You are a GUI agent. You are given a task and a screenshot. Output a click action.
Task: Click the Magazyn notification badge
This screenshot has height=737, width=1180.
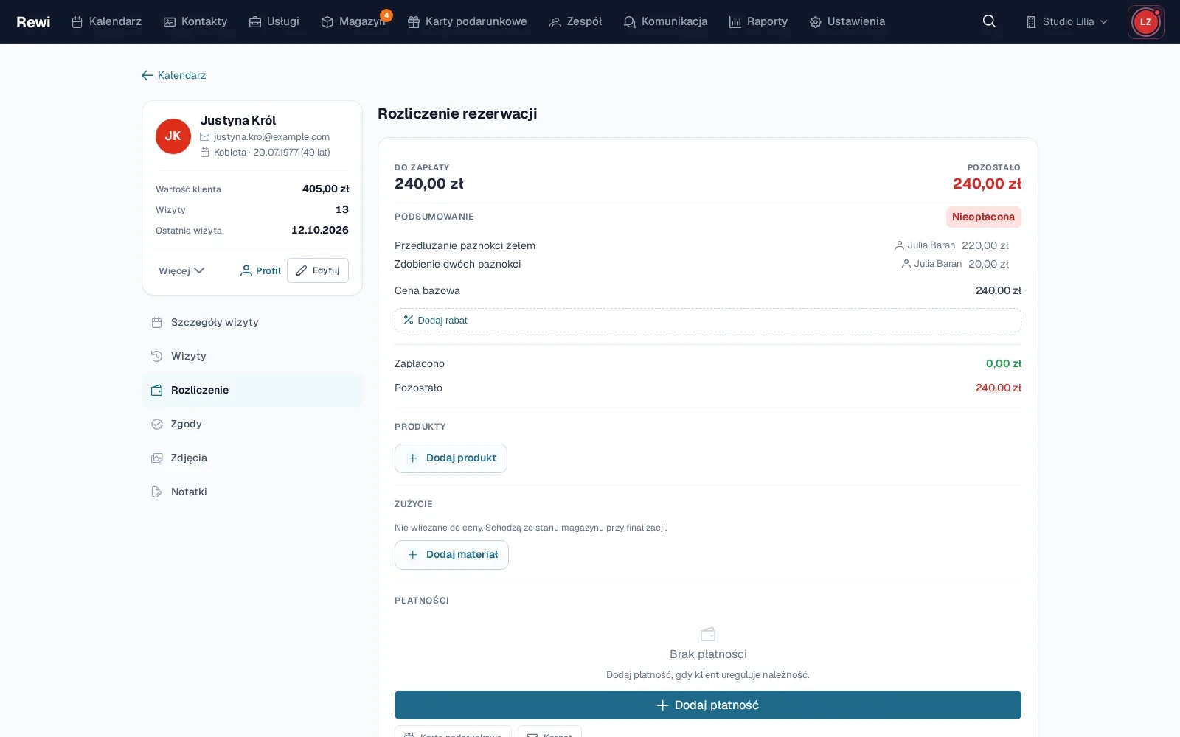coord(386,15)
